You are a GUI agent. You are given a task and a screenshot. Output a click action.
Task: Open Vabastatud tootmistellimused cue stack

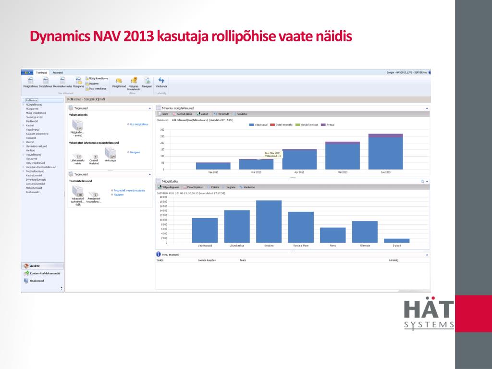coord(77,196)
